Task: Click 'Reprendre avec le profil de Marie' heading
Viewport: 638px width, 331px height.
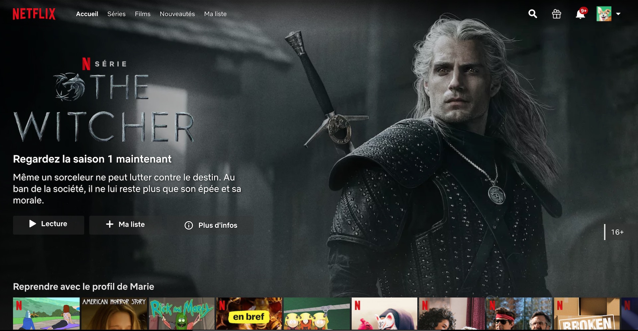Action: [83, 286]
